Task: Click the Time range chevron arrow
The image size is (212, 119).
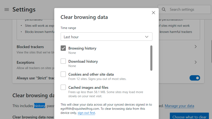Action: point(147,37)
